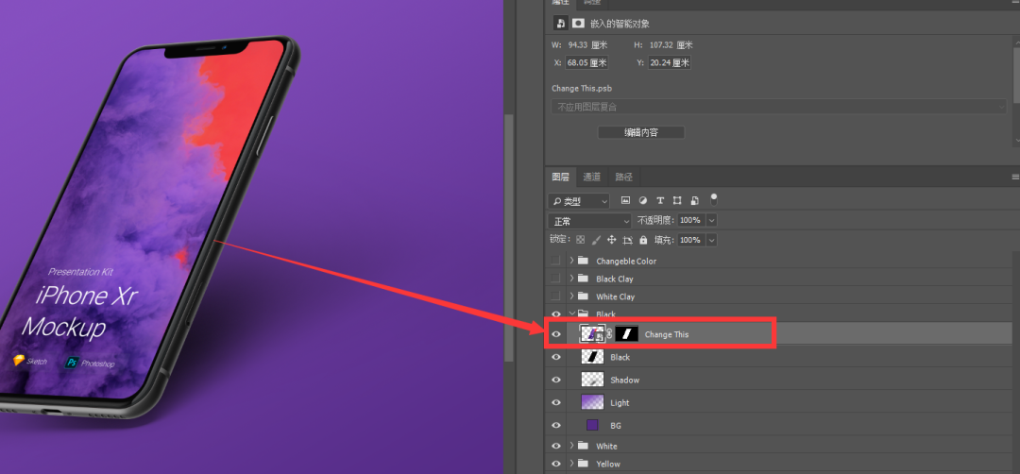Screen dimensions: 1020x474
Task: Filter layers by type layers icon
Action: point(660,200)
